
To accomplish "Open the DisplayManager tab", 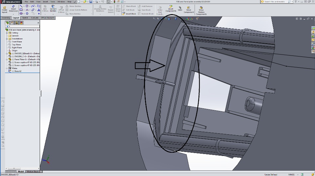I will (x=21, y=23).
